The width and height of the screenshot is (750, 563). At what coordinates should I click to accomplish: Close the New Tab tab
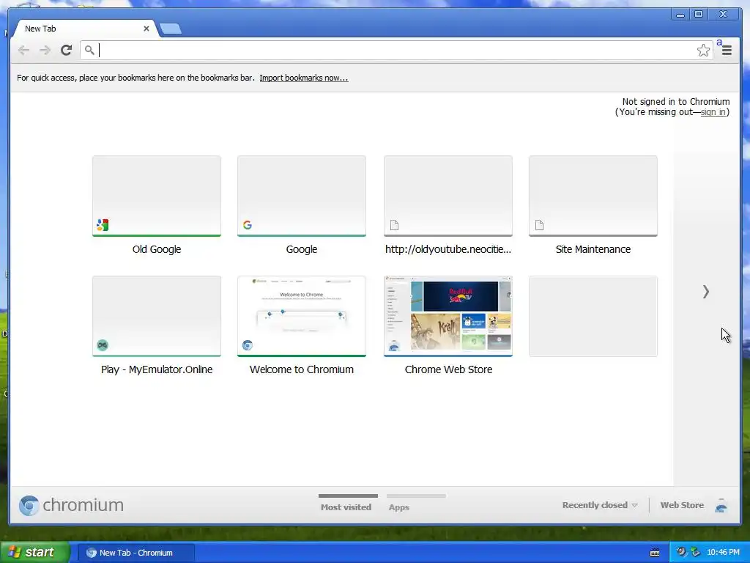146,29
